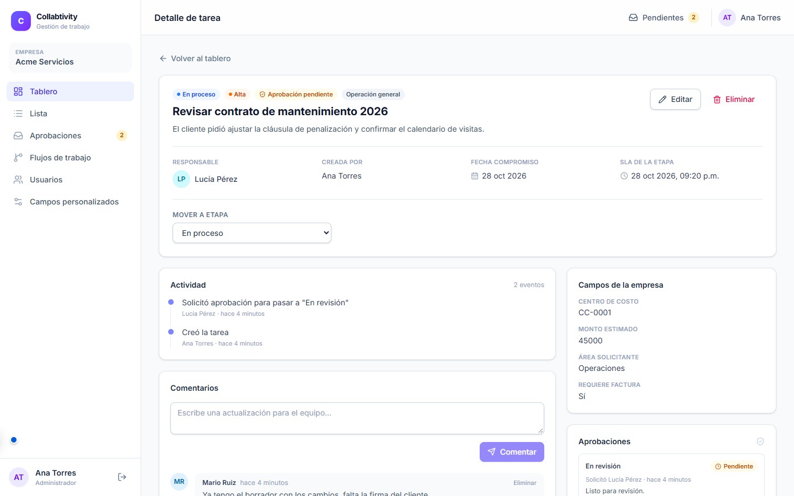
Task: Click Mario Ruiz MR avatar
Action: (x=179, y=482)
